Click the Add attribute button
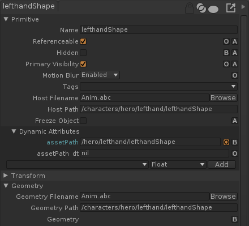 (222, 164)
